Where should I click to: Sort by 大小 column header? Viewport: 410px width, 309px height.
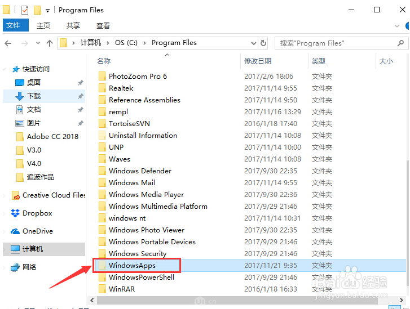[x=386, y=61]
